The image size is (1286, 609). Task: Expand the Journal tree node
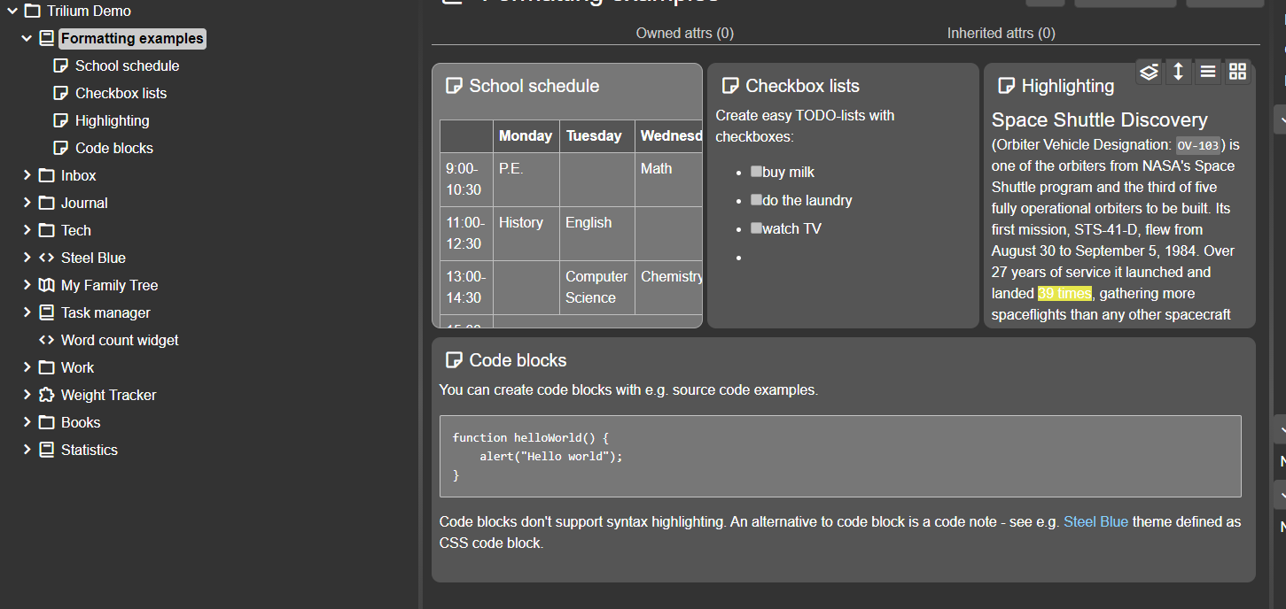click(27, 203)
